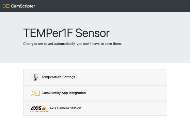Screen dimensions: 190x124
Task: Click the gray banner area beside heading
Action: coord(149,36)
